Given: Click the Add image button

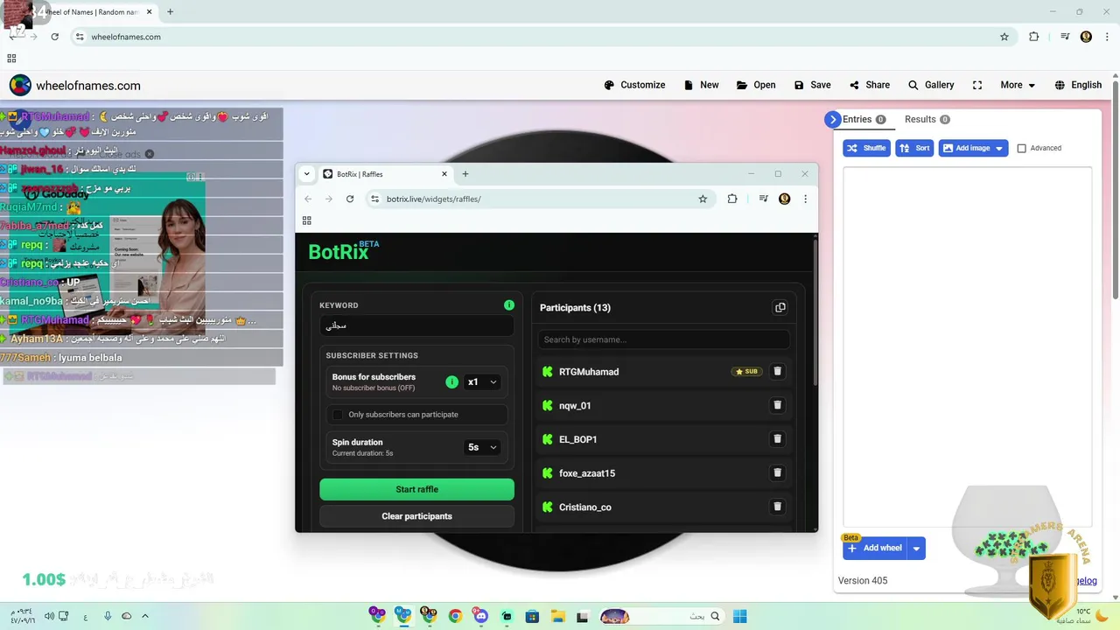Looking at the screenshot, I should (966, 148).
